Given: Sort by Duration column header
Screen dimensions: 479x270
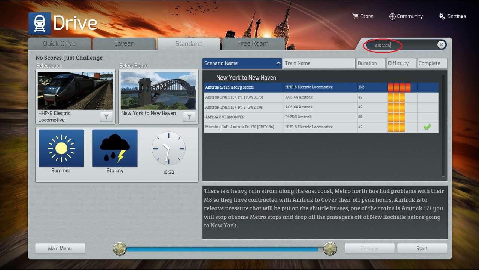Looking at the screenshot, I should point(371,63).
